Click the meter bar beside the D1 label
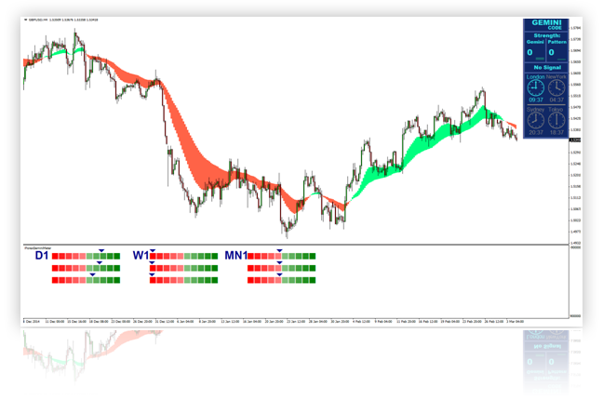Screen dimensions: 603x400 [x=86, y=256]
